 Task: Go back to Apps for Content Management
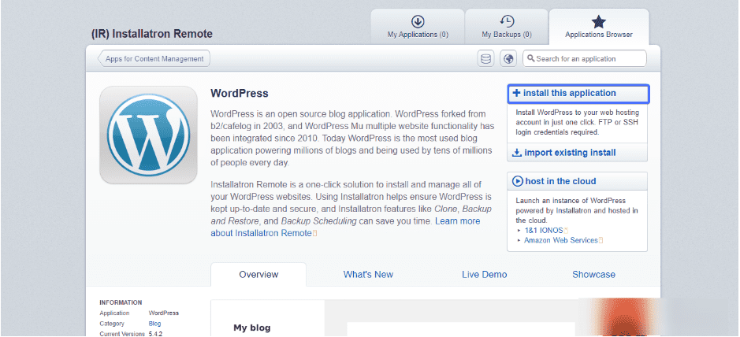coord(154,59)
